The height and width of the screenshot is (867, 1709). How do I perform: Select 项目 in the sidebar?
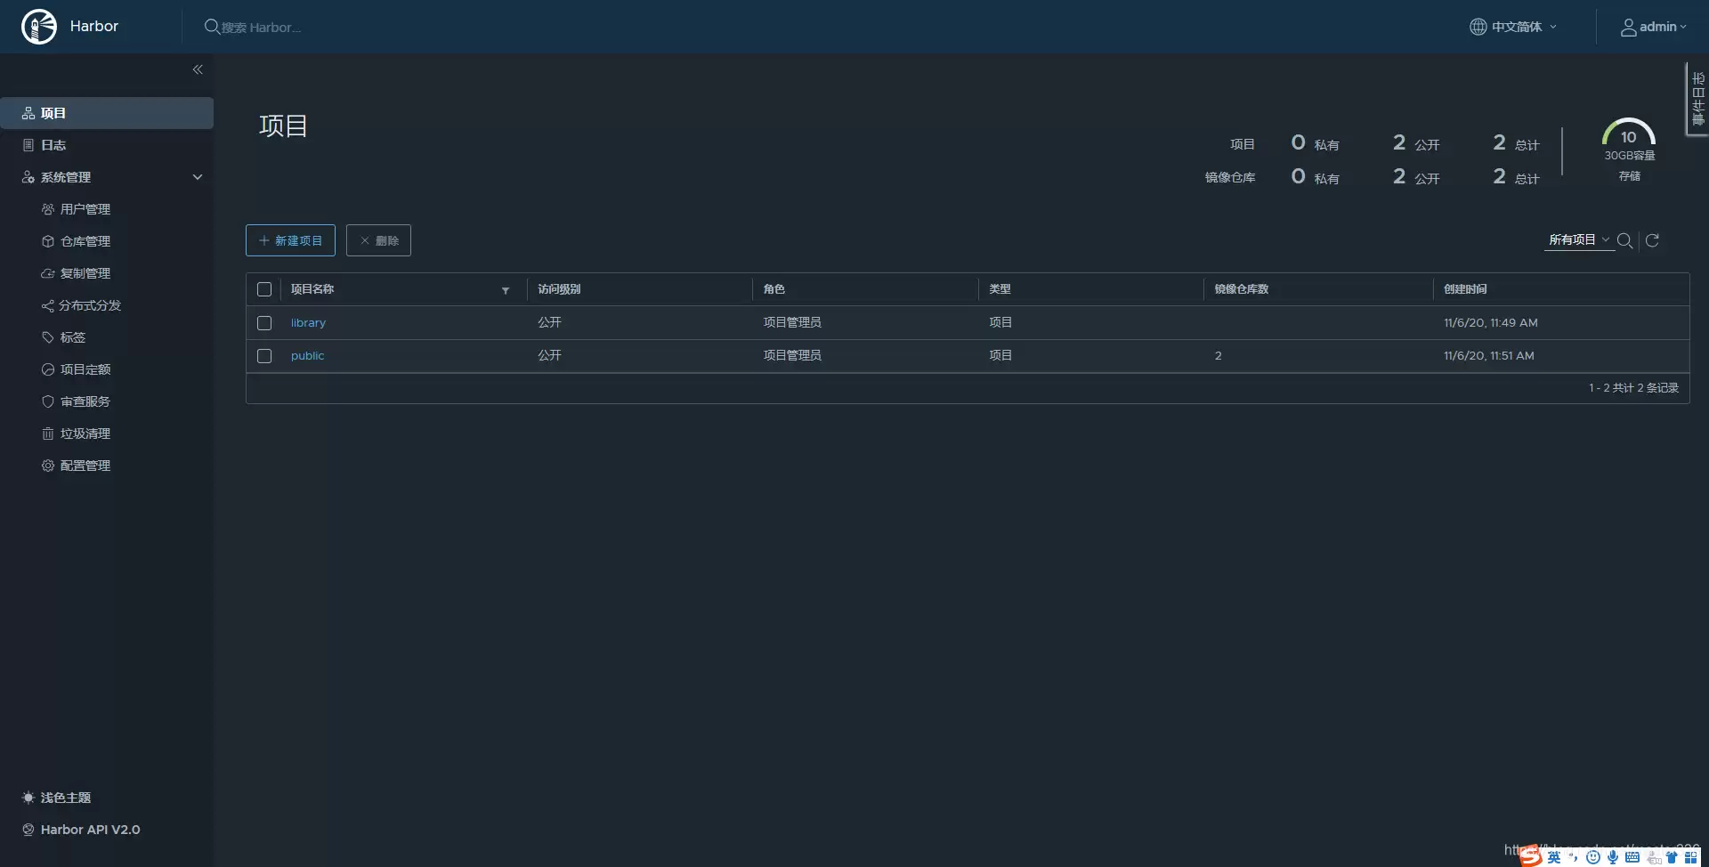(107, 113)
